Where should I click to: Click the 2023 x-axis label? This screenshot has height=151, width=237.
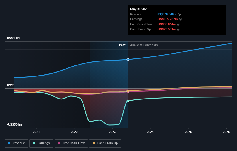112,132
